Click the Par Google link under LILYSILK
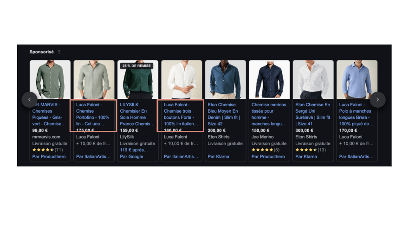 (x=131, y=156)
